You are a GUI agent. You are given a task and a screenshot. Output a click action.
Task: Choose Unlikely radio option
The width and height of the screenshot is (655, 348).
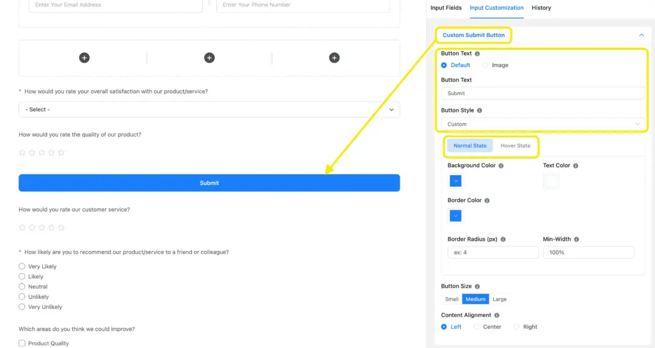22,297
